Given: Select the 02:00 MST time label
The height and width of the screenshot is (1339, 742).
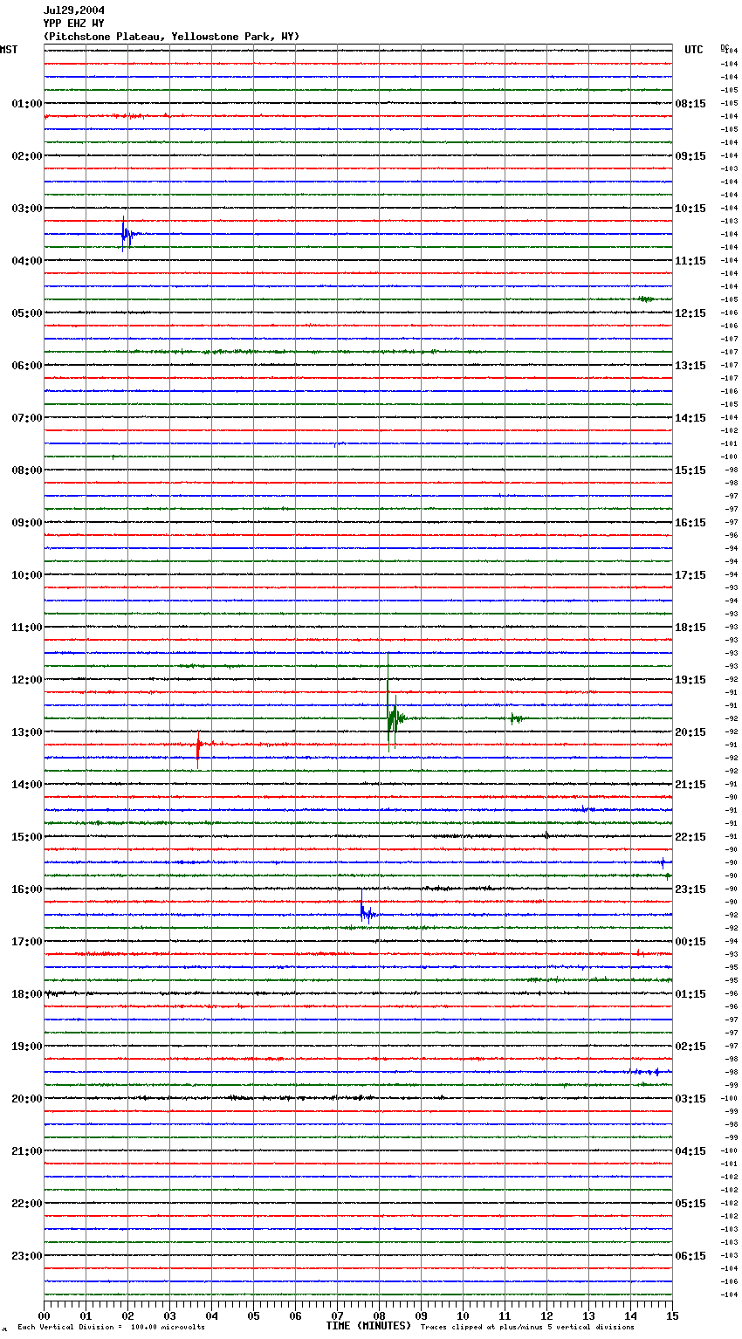Looking at the screenshot, I should pyautogui.click(x=27, y=156).
